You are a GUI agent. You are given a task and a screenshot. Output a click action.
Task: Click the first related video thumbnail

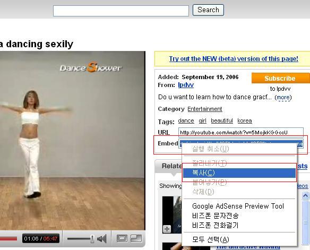point(172,215)
